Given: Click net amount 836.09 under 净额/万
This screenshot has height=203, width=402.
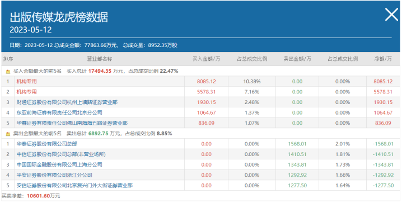Looking at the screenshot, I should point(383,123).
